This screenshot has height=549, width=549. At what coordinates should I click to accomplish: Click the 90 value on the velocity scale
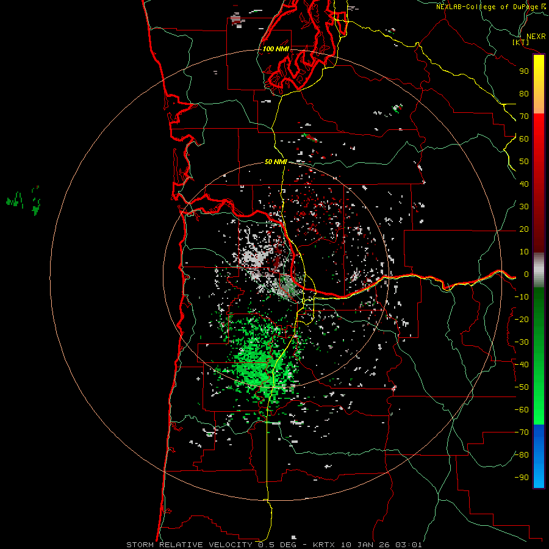[x=524, y=71]
